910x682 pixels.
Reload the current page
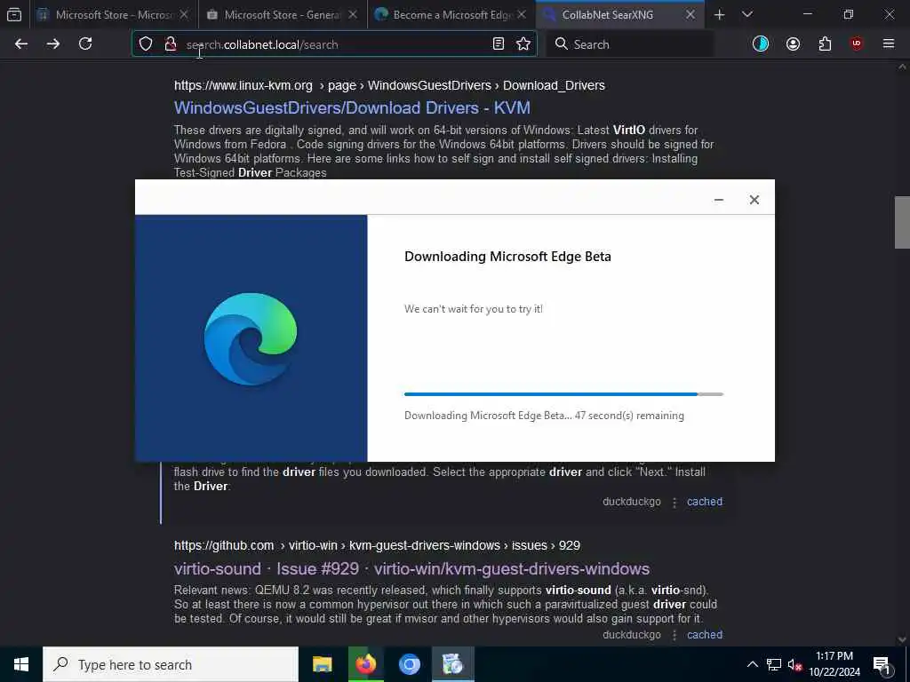click(x=85, y=44)
